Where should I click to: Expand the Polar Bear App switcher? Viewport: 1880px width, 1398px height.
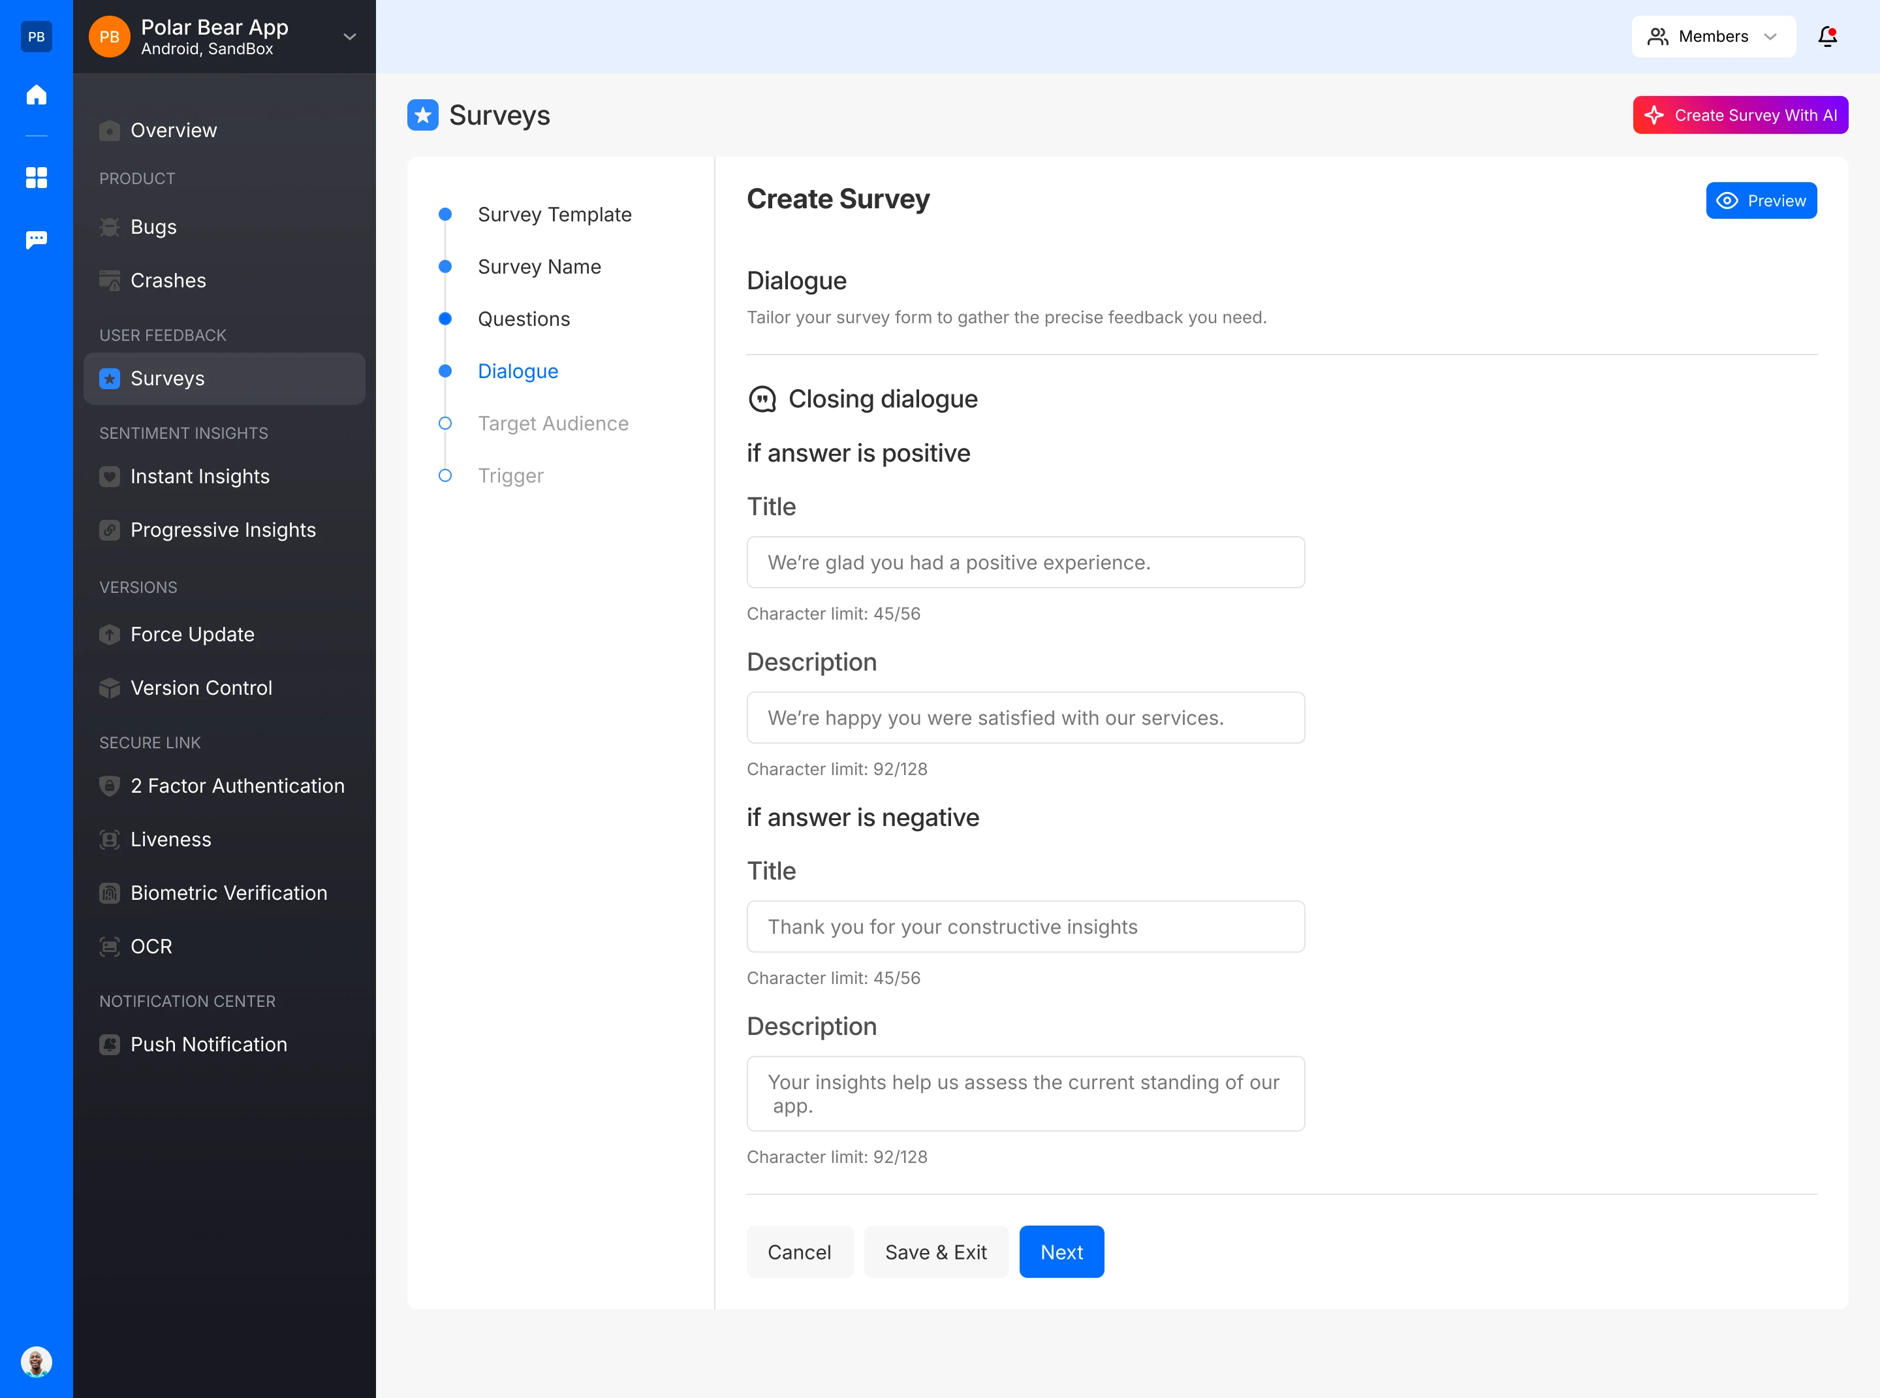coord(349,37)
